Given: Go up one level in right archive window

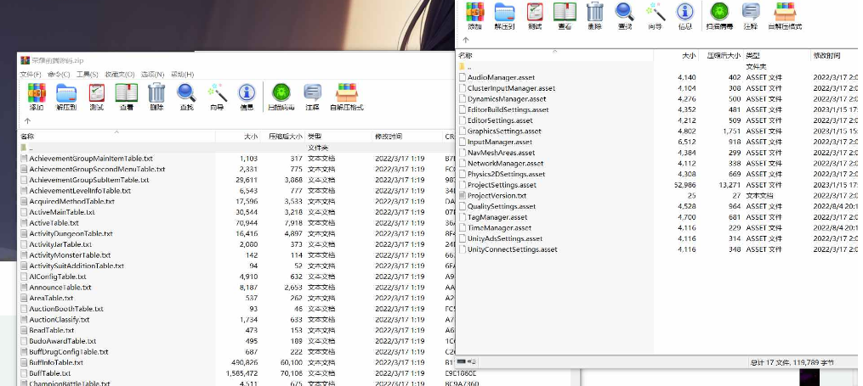Looking at the screenshot, I should 466,39.
